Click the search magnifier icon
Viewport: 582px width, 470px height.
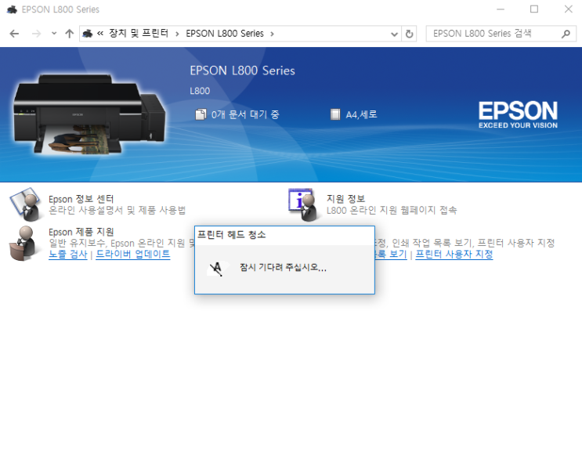(x=566, y=34)
